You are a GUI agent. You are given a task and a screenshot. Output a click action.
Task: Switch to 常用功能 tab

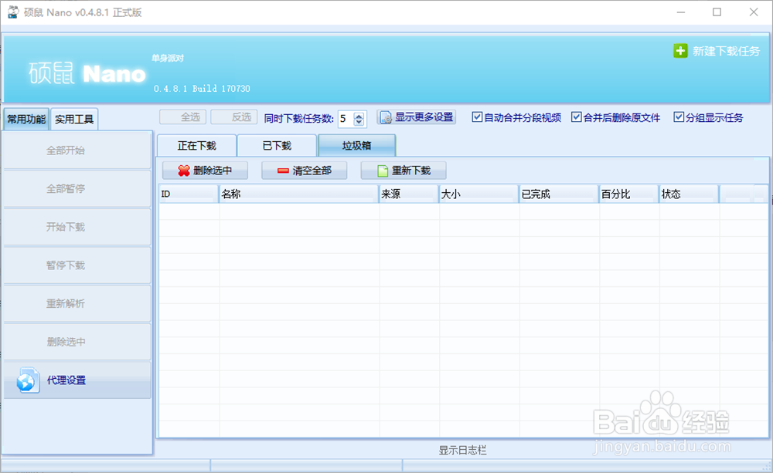coord(26,119)
